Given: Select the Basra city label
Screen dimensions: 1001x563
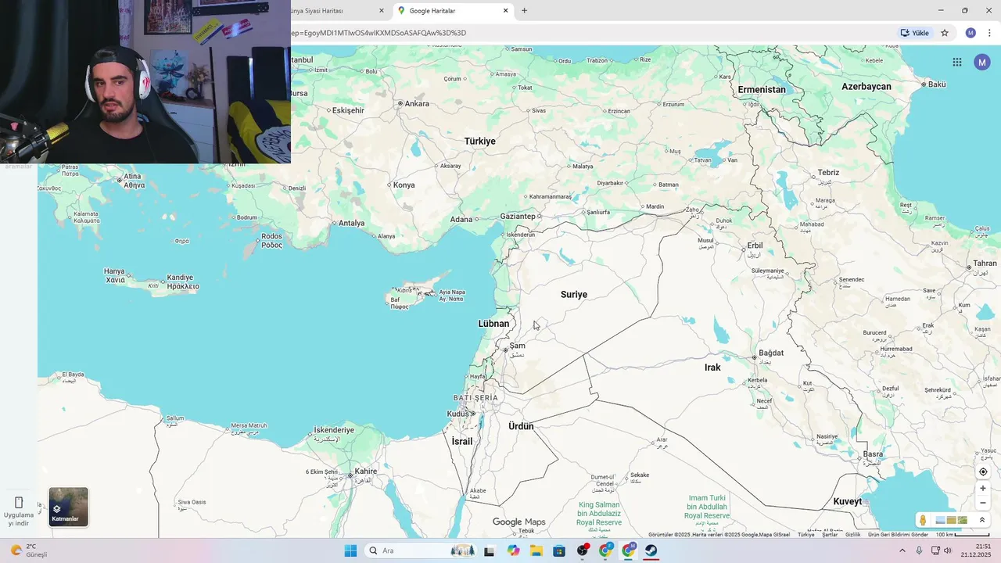Looking at the screenshot, I should tap(873, 454).
